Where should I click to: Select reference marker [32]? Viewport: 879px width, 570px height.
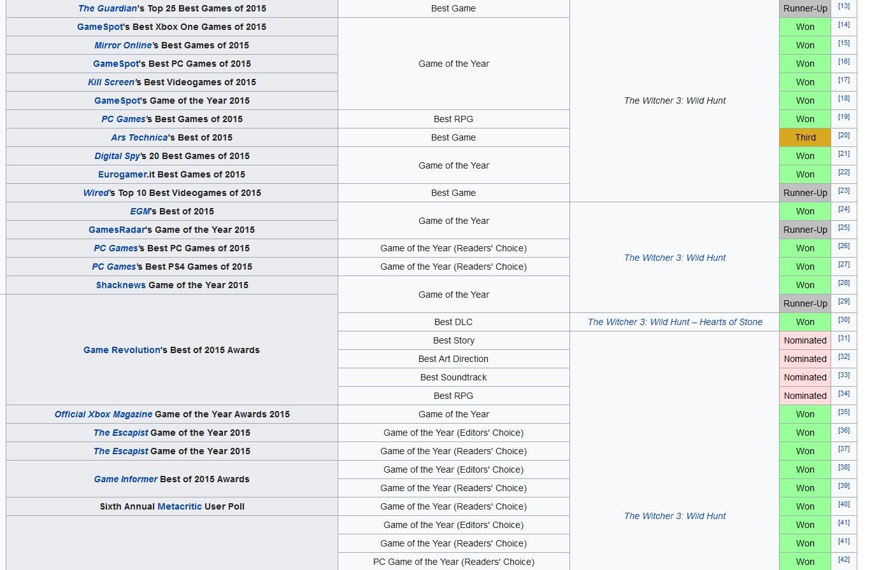point(844,357)
